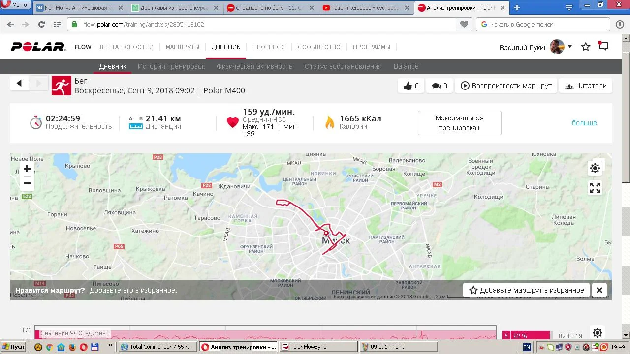Dismiss the favorite route banner
The height and width of the screenshot is (354, 630).
pyautogui.click(x=599, y=290)
